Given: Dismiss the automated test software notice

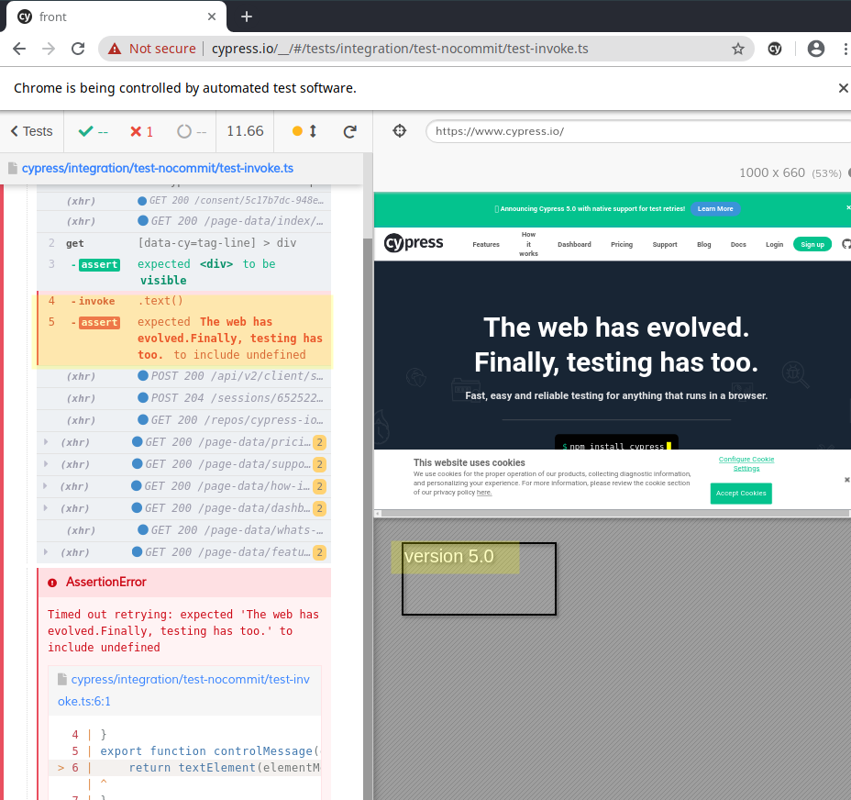Looking at the screenshot, I should click(843, 88).
